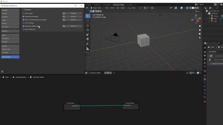Open the Render properties tab icon
Screen dimensions: 223x125
205,52
